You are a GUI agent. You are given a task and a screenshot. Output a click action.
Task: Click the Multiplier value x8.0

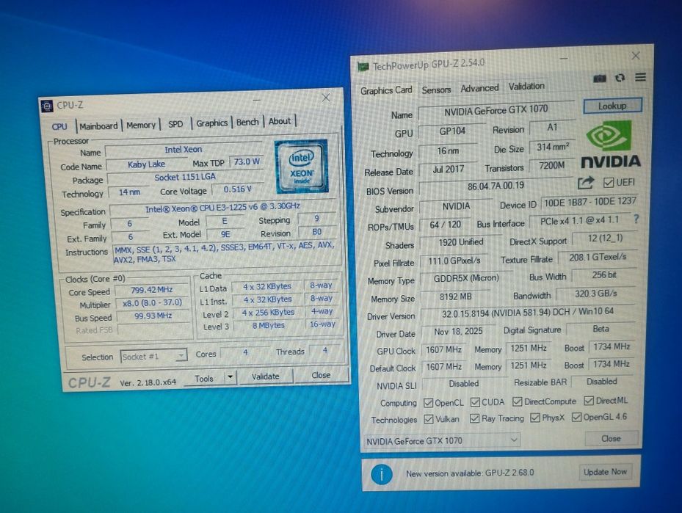[x=152, y=302]
